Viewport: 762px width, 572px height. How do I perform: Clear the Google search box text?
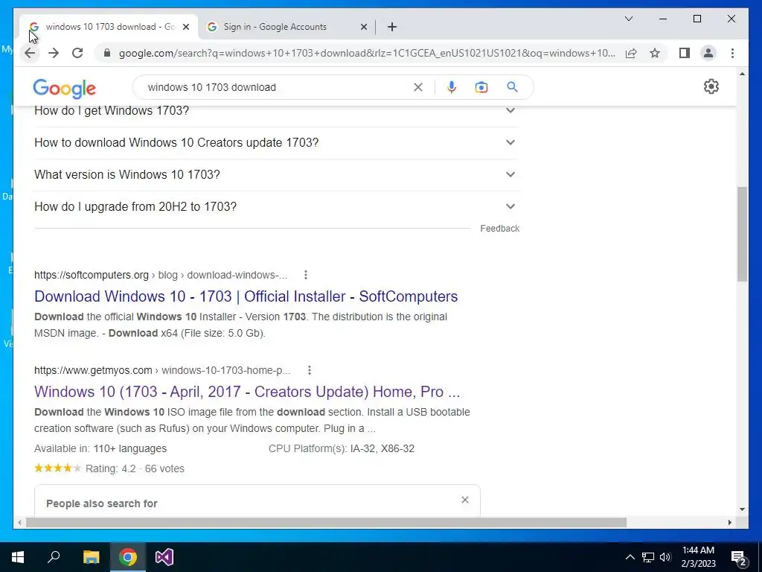[x=418, y=87]
